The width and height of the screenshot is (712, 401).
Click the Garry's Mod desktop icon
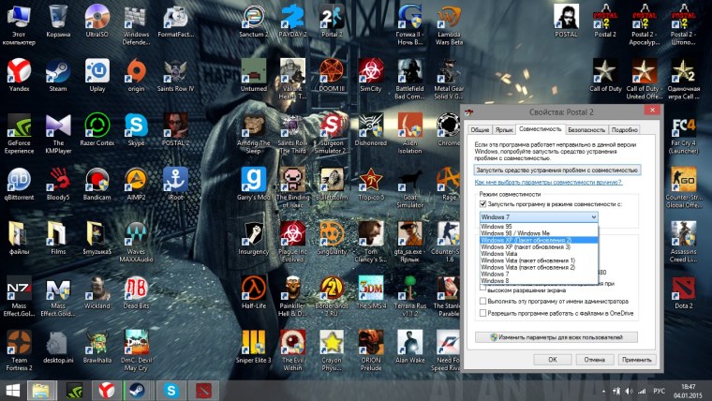click(x=253, y=179)
